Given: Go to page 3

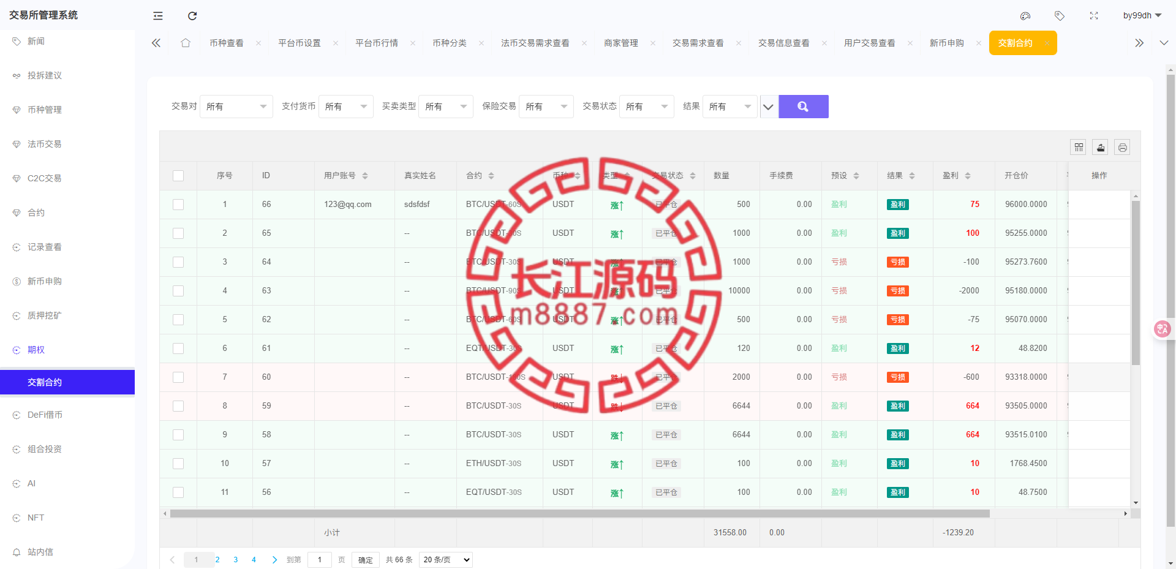Looking at the screenshot, I should (236, 560).
